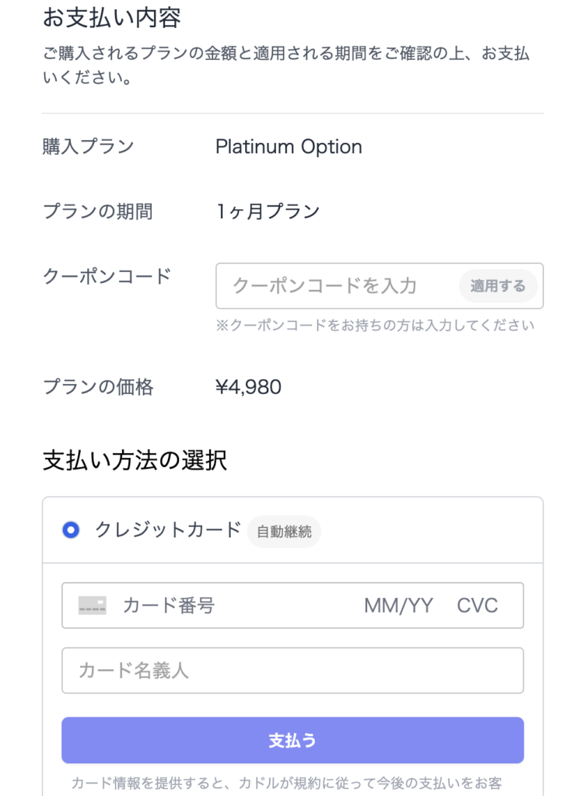This screenshot has width=588, height=796.
Task: Click the ¥4,980 plan price text
Action: tap(249, 386)
